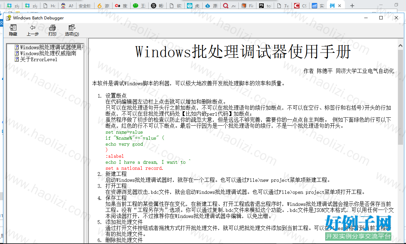Switch to browser tab labeled AN
The height and width of the screenshot is (244, 406).
pos(67,6)
